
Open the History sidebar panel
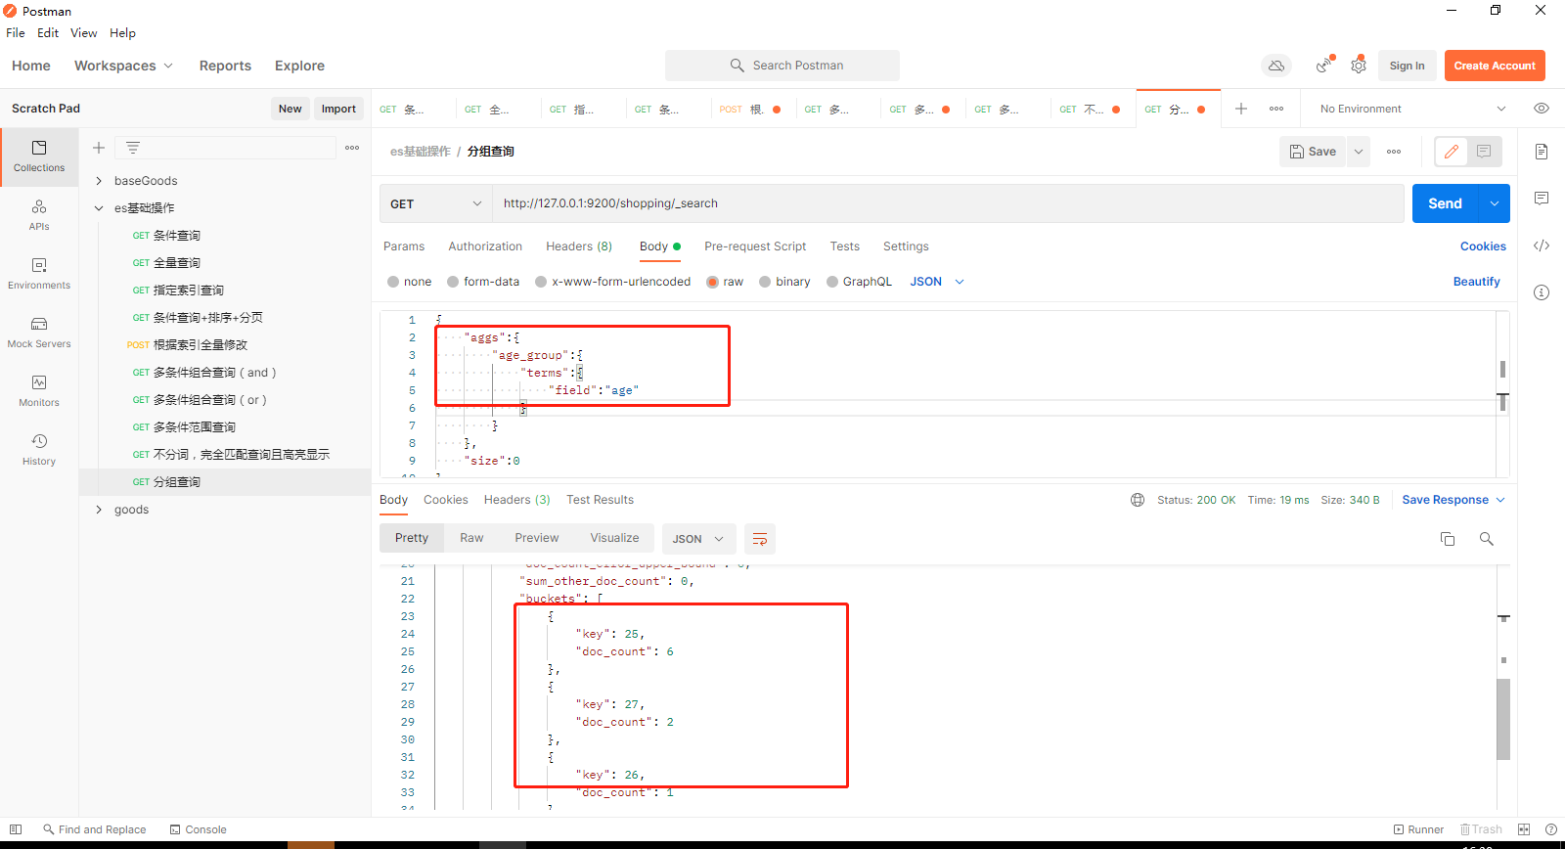39,450
